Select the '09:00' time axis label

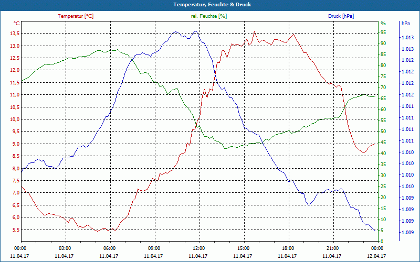pos(155,248)
